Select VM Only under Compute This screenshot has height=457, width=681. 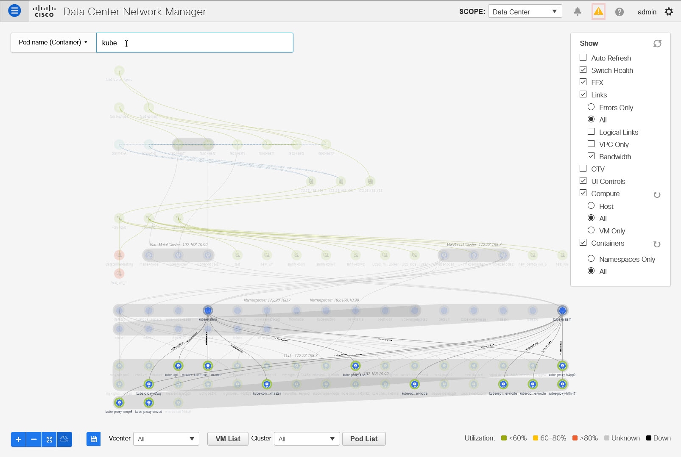point(591,230)
